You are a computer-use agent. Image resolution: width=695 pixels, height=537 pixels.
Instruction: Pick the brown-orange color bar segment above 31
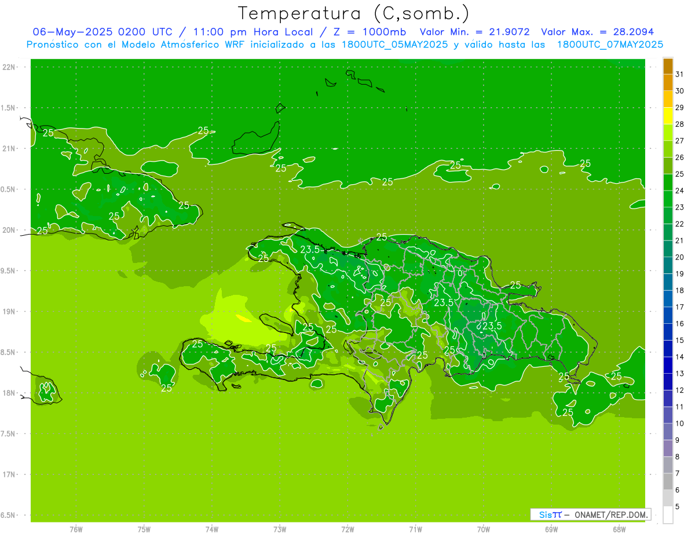[x=668, y=66]
